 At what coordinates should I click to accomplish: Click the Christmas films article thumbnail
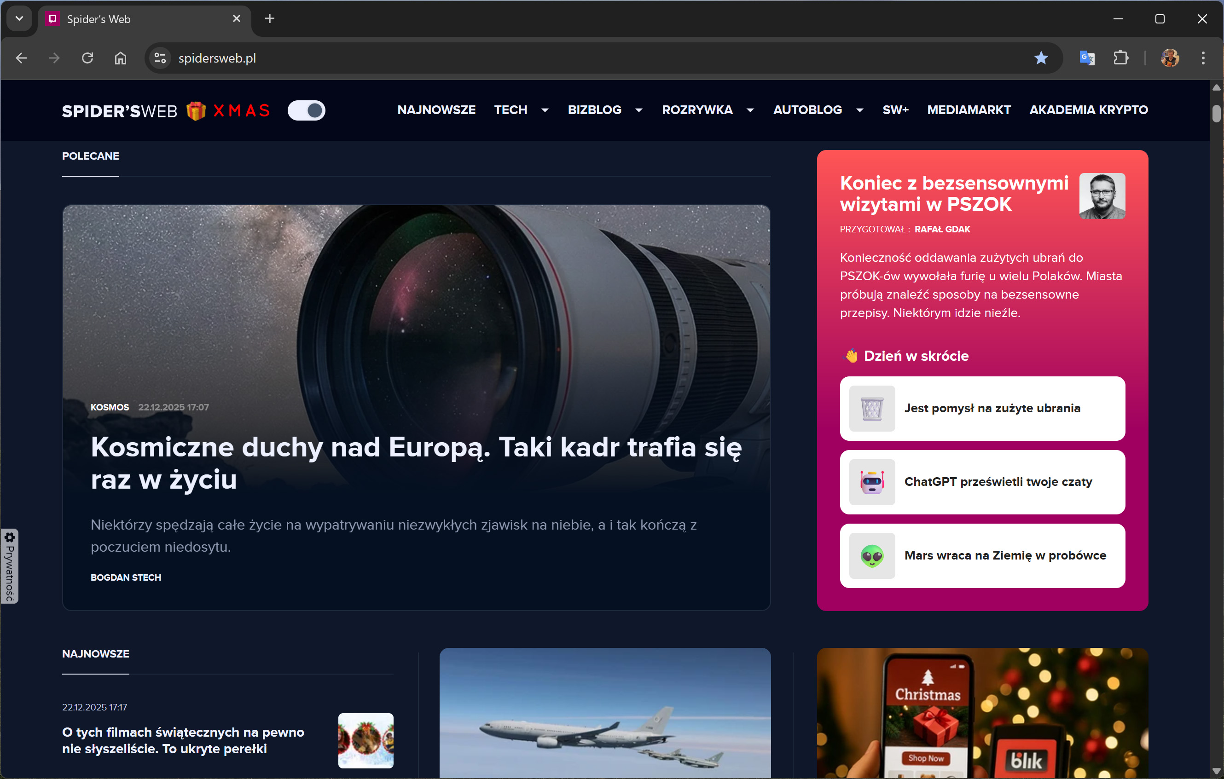point(365,740)
